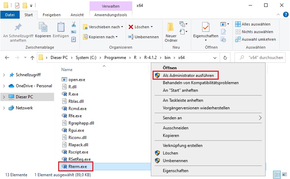Create folder with Neuer Ordner icon
The image size is (290, 179).
171,27
